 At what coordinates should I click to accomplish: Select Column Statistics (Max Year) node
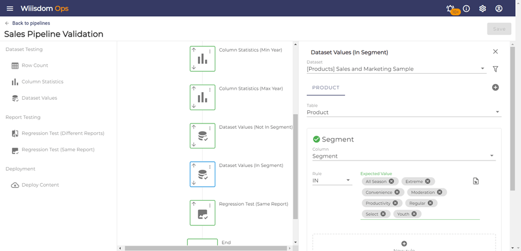point(203,97)
